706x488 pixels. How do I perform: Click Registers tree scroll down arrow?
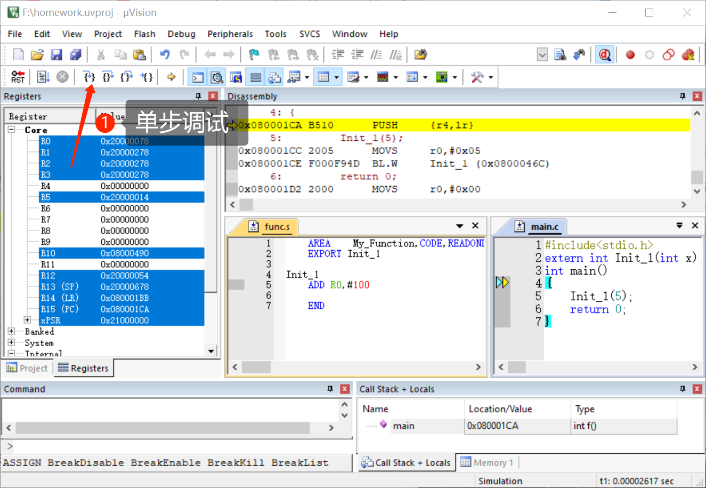[x=212, y=351]
